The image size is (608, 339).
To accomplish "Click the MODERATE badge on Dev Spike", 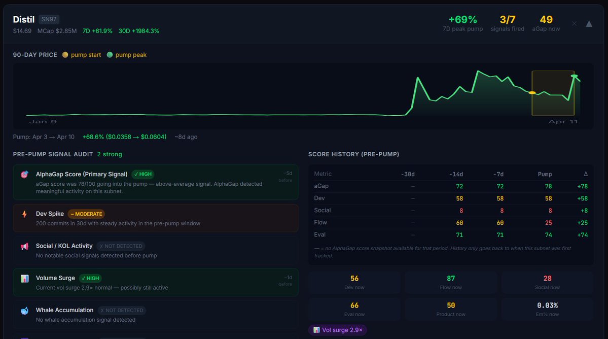I will click(86, 214).
